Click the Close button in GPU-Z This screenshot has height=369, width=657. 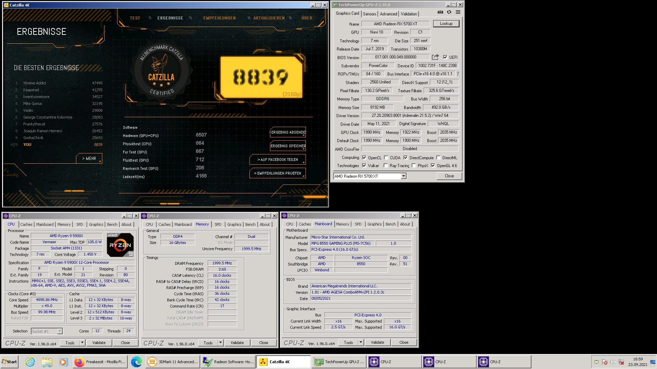449,176
